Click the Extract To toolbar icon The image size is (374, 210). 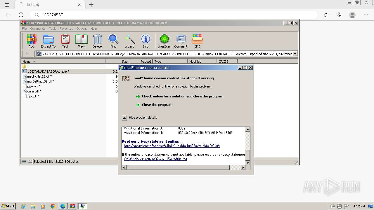(x=48, y=41)
